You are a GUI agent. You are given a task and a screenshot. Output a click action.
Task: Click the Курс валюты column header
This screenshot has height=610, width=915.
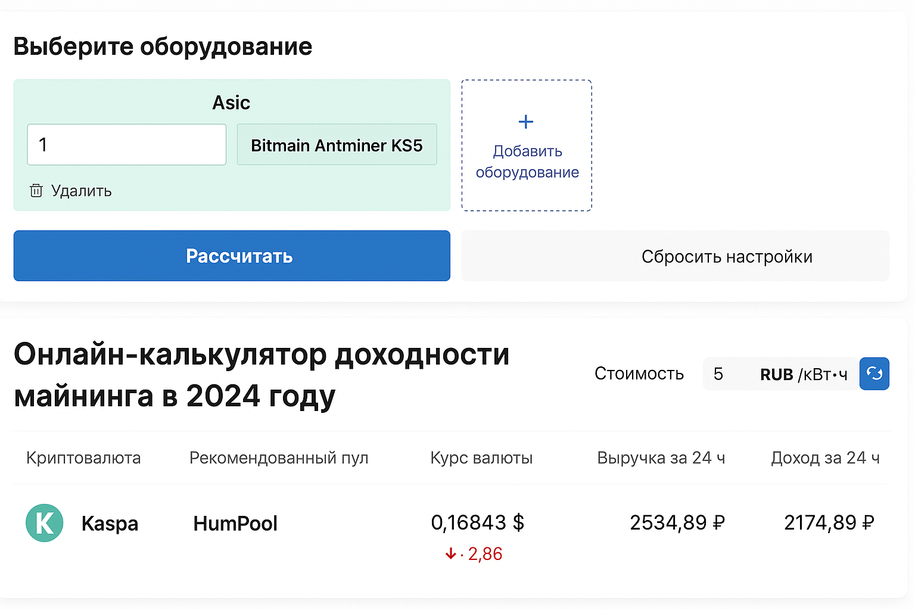point(481,457)
